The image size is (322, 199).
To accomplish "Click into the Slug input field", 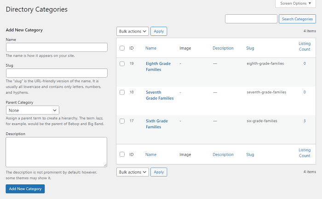I will [x=57, y=73].
